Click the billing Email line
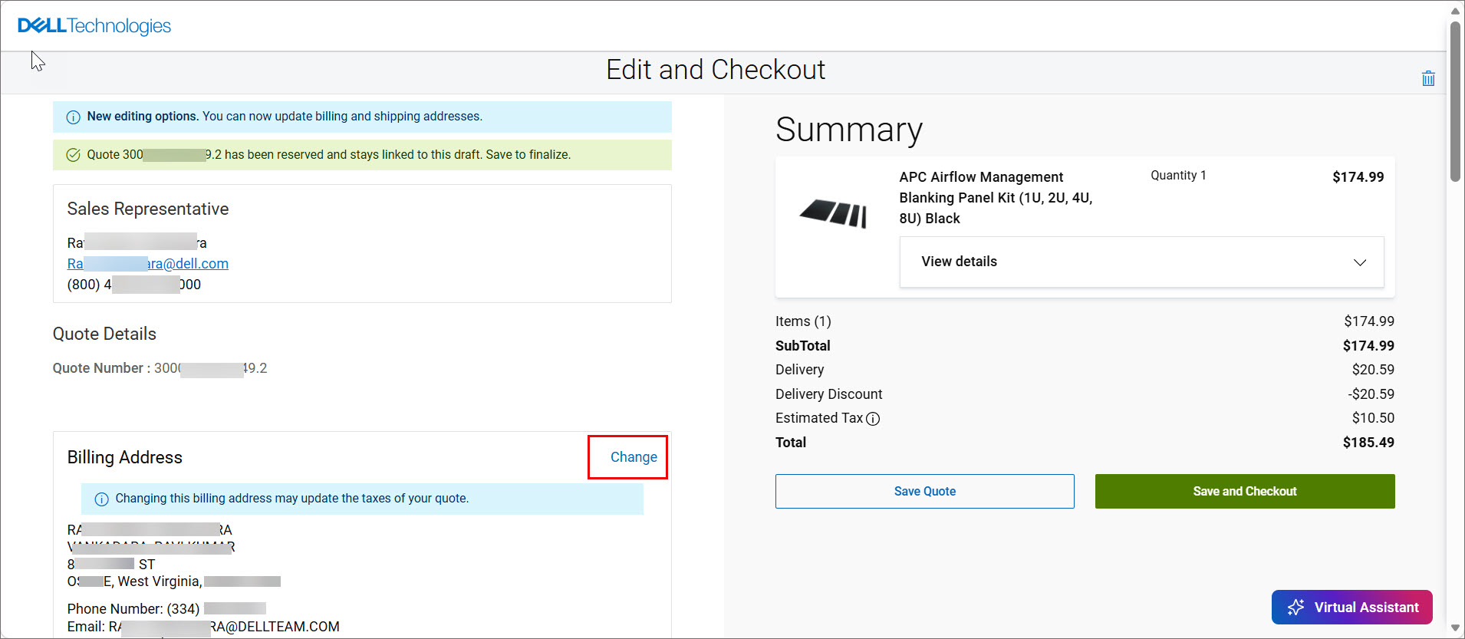 click(x=203, y=627)
